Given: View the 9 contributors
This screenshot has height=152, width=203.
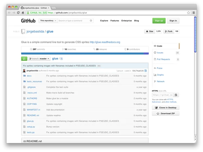Looking at the screenshot, I should 132,49.
